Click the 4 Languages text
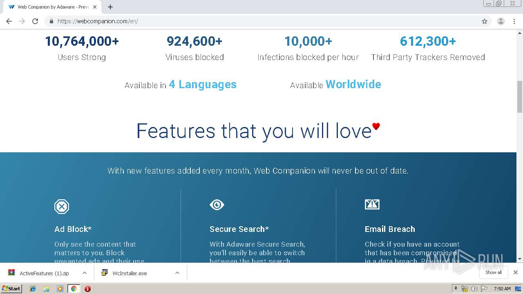The height and width of the screenshot is (294, 523). point(203,85)
